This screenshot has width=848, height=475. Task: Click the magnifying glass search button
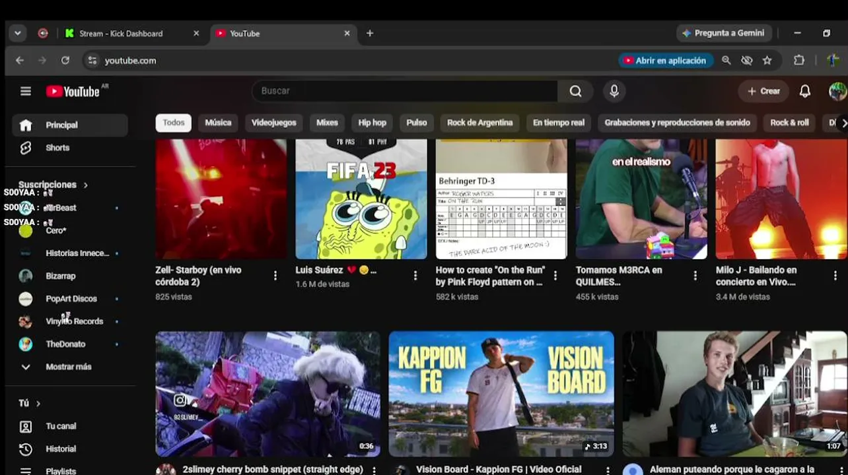576,91
